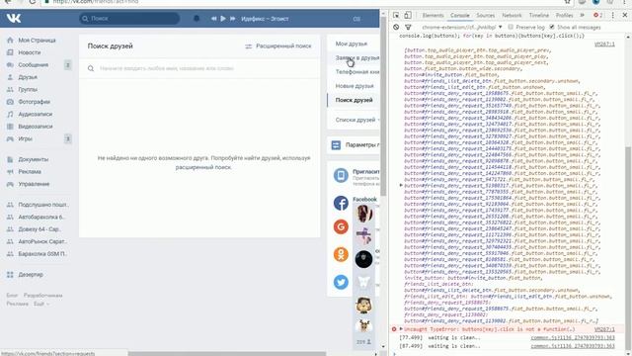Go to Сообщения in left sidebar
Screen dimensions: 632x356
(x=33, y=65)
